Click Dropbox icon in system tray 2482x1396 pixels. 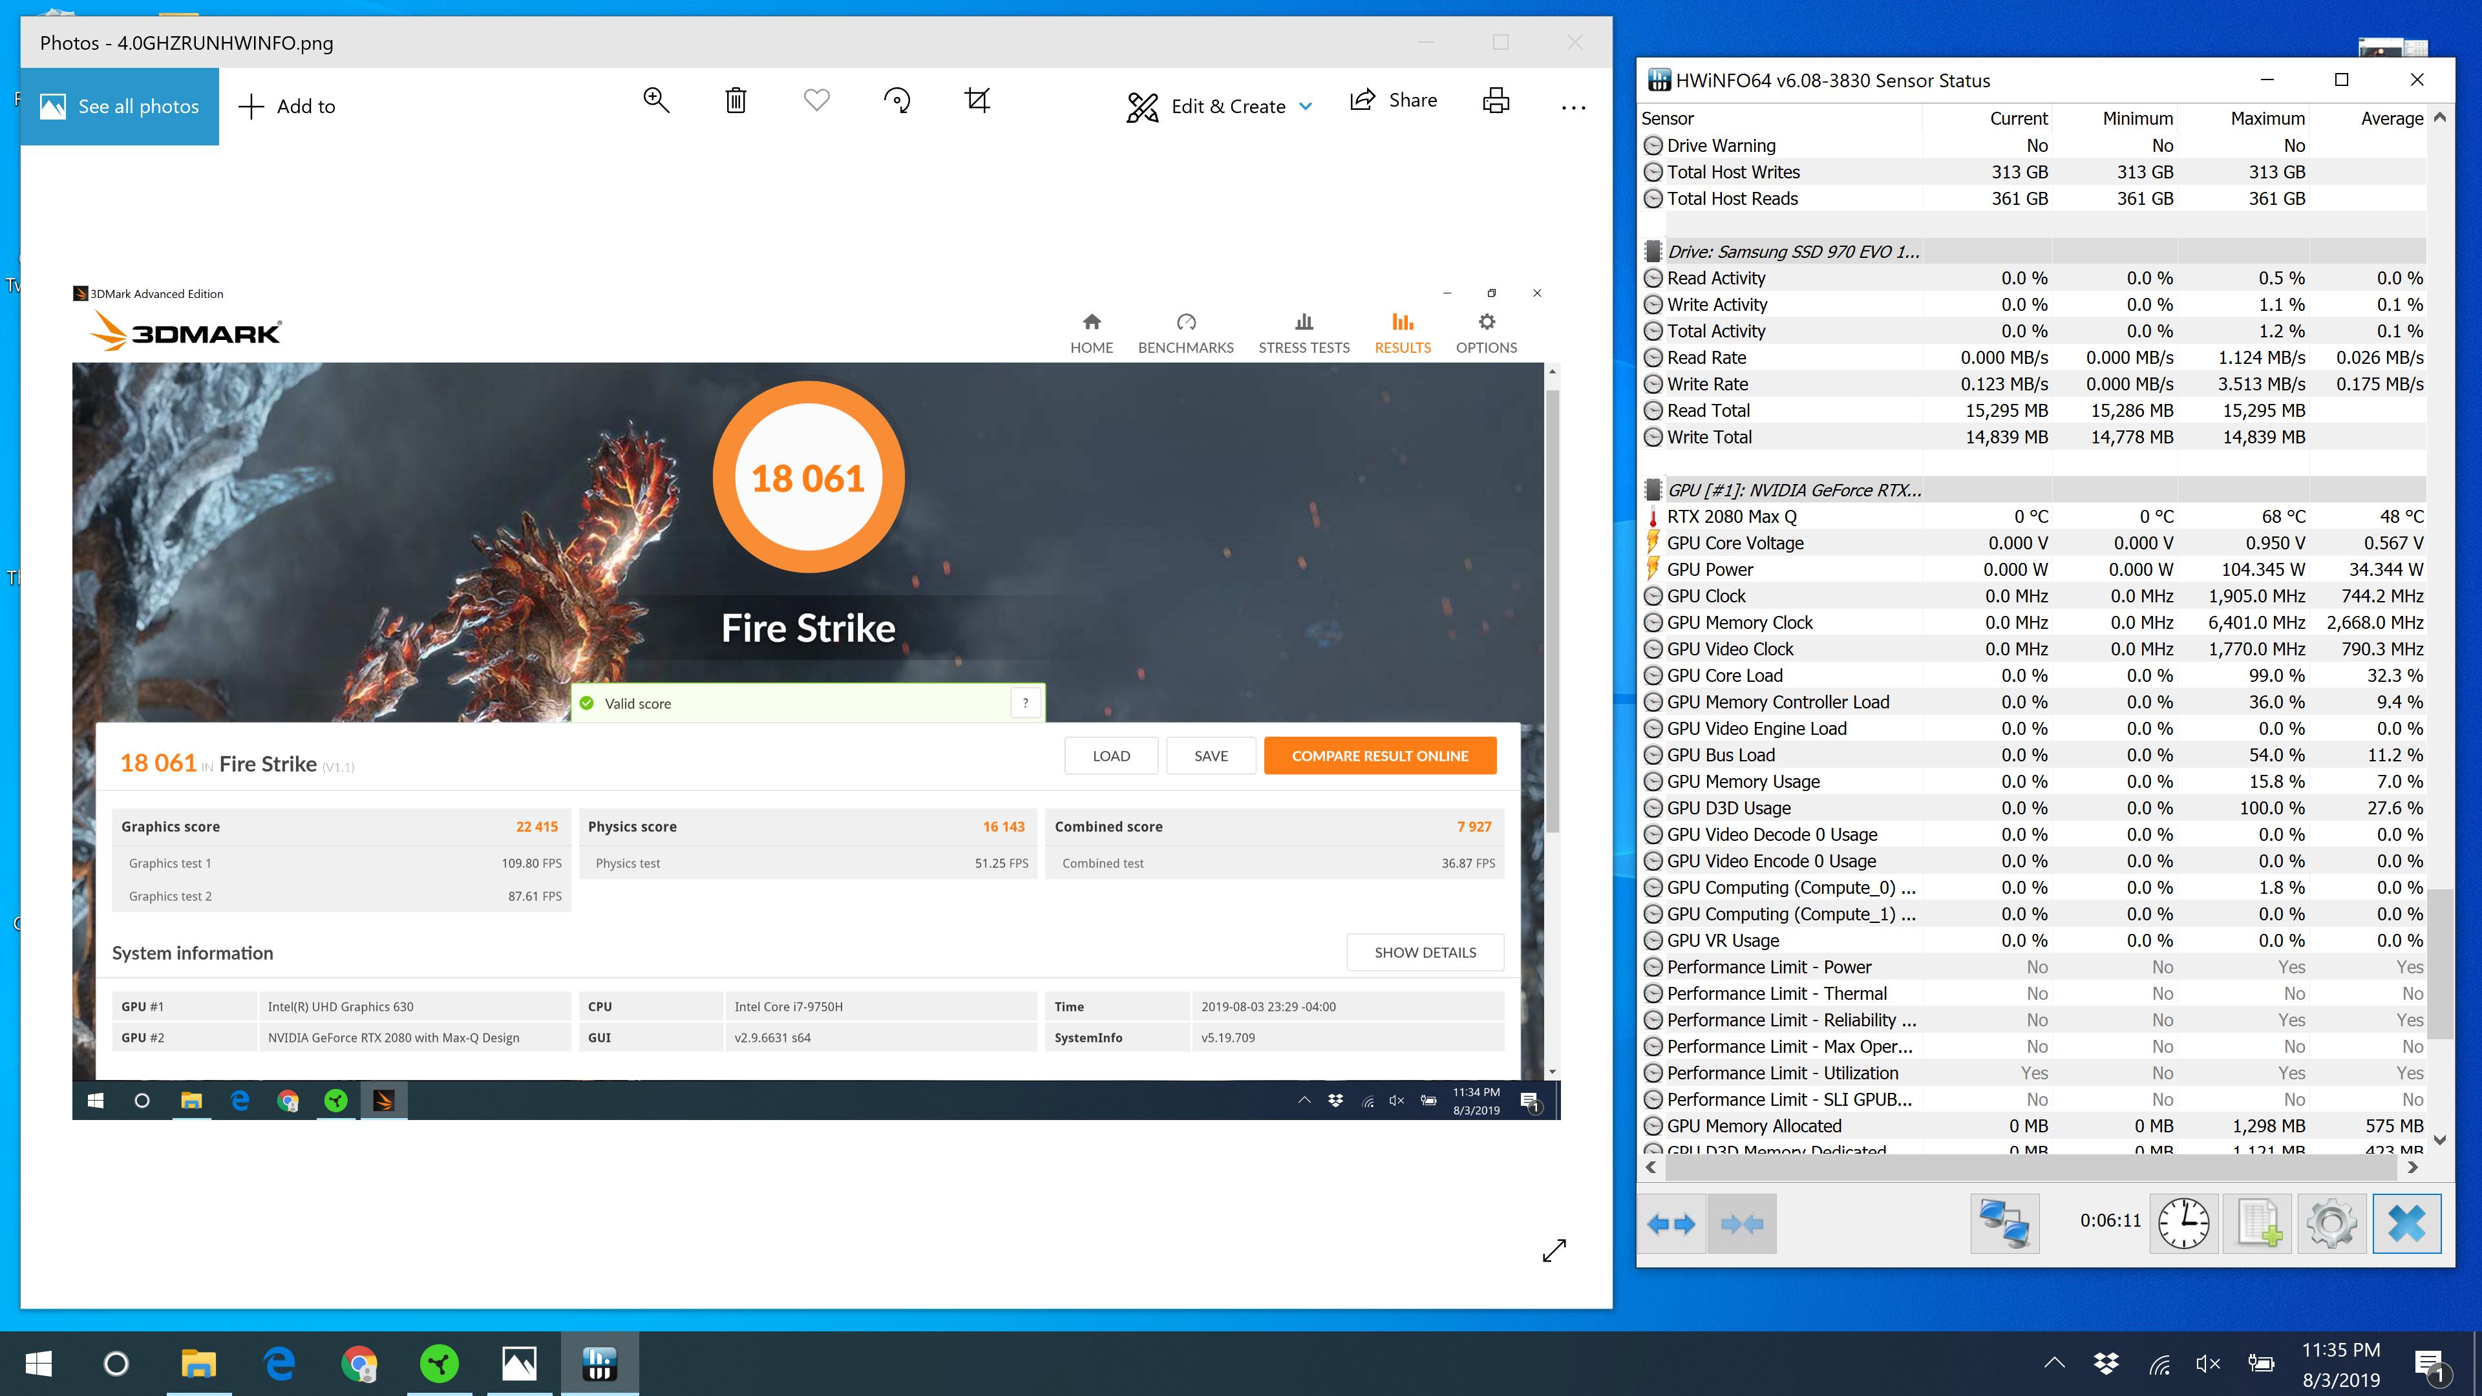tap(2106, 1363)
